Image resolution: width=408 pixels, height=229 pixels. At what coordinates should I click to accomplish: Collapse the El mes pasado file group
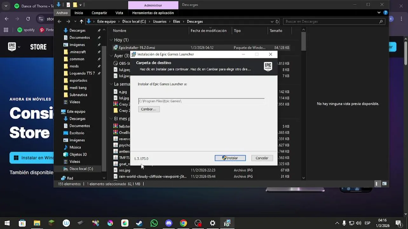click(111, 119)
